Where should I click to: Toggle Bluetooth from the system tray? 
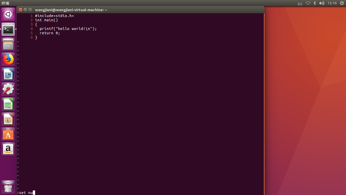315,3
